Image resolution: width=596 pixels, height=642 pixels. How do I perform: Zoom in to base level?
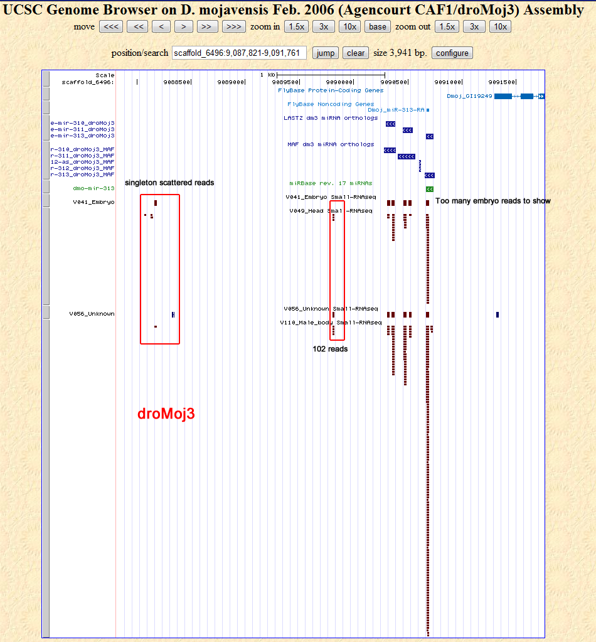click(x=378, y=26)
